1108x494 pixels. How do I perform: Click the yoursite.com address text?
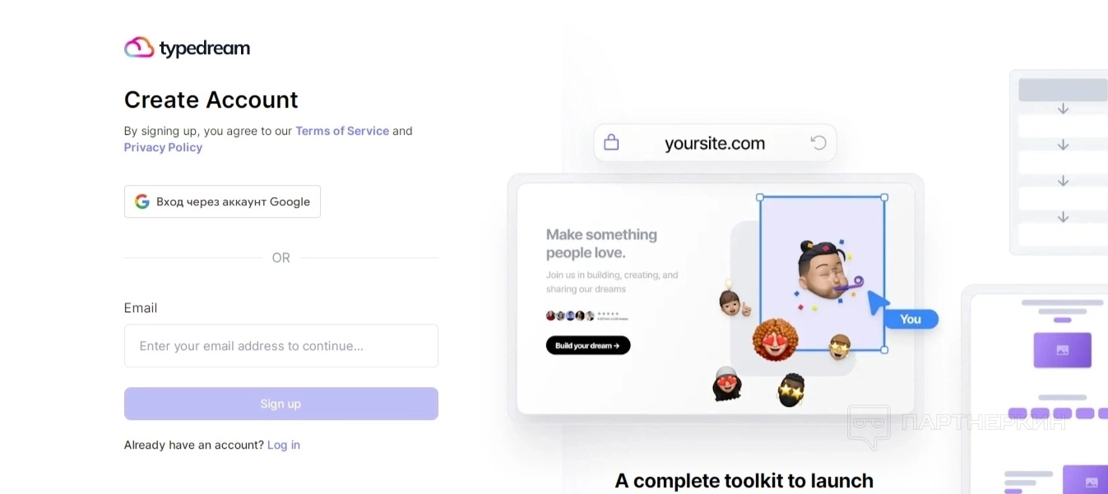click(x=715, y=143)
